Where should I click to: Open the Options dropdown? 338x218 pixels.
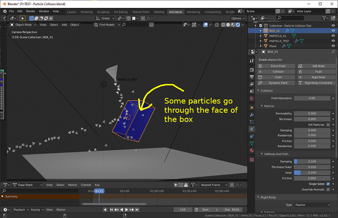point(238,19)
